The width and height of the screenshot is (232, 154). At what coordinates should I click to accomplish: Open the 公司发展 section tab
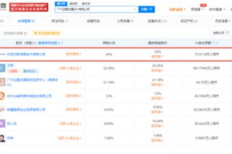point(125,21)
